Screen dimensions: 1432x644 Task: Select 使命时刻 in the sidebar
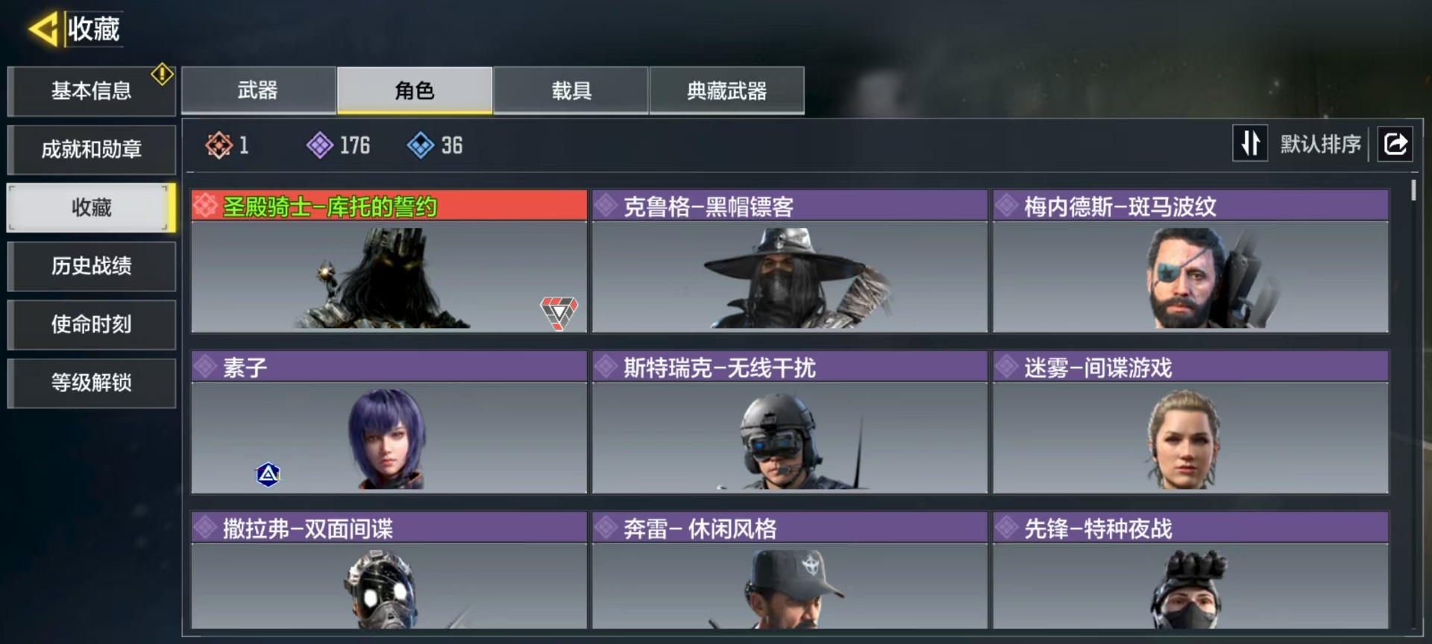pos(92,324)
